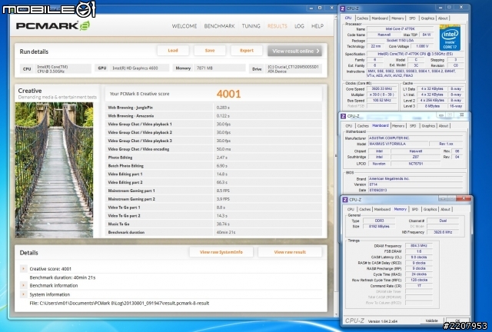Screen dimensions: 492x332
Task: Expand System information
Action: tap(23, 294)
